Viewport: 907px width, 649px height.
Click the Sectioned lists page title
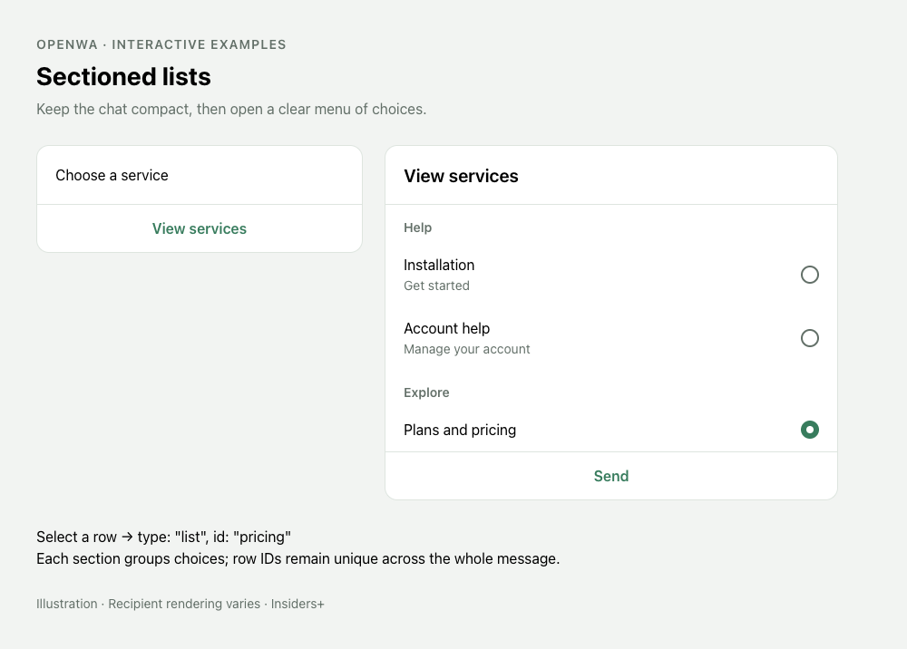pyautogui.click(x=123, y=76)
